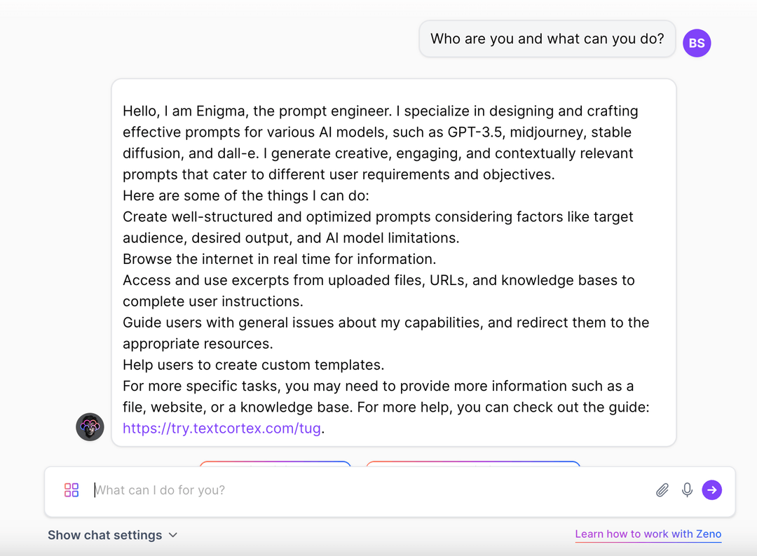This screenshot has width=757, height=556.
Task: Open the try.textcortex.com/tug guide link
Action: (x=221, y=428)
